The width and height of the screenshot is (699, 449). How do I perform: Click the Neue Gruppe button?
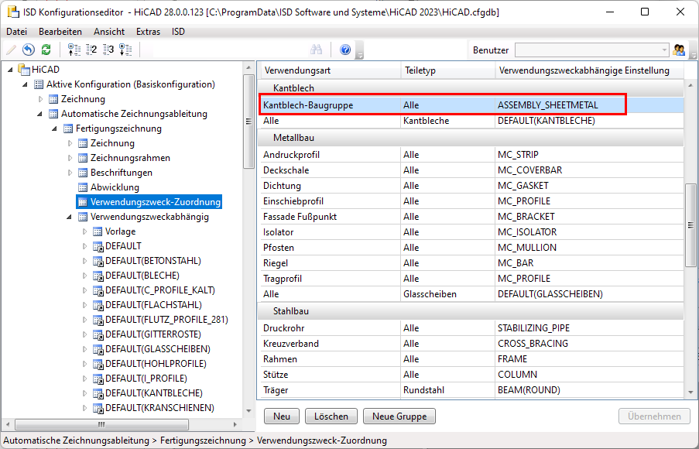[399, 416]
